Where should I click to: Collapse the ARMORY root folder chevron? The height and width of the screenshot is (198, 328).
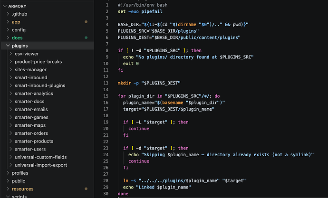(x=5, y=6)
